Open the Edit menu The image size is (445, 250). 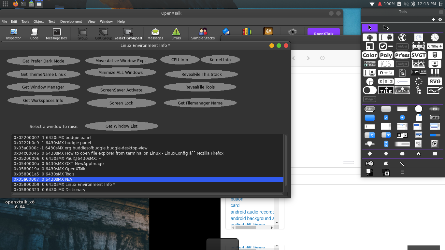click(14, 21)
